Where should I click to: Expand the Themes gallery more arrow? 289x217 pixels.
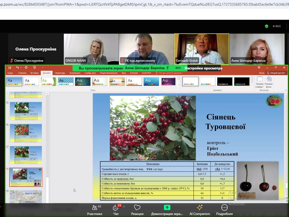coord(178,85)
